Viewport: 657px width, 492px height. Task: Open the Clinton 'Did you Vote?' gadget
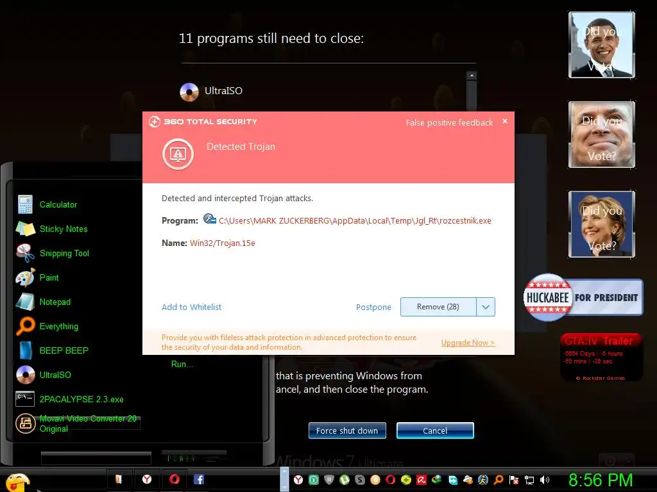point(602,224)
